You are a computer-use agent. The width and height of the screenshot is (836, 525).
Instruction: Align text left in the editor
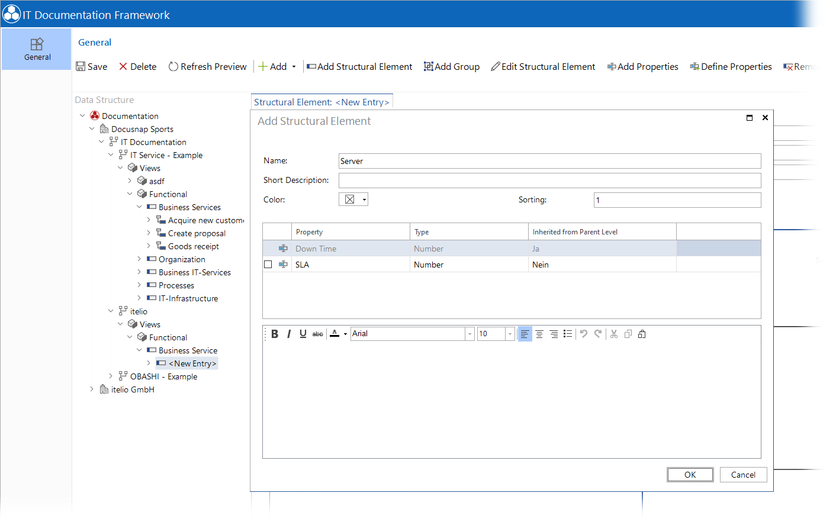(x=525, y=334)
